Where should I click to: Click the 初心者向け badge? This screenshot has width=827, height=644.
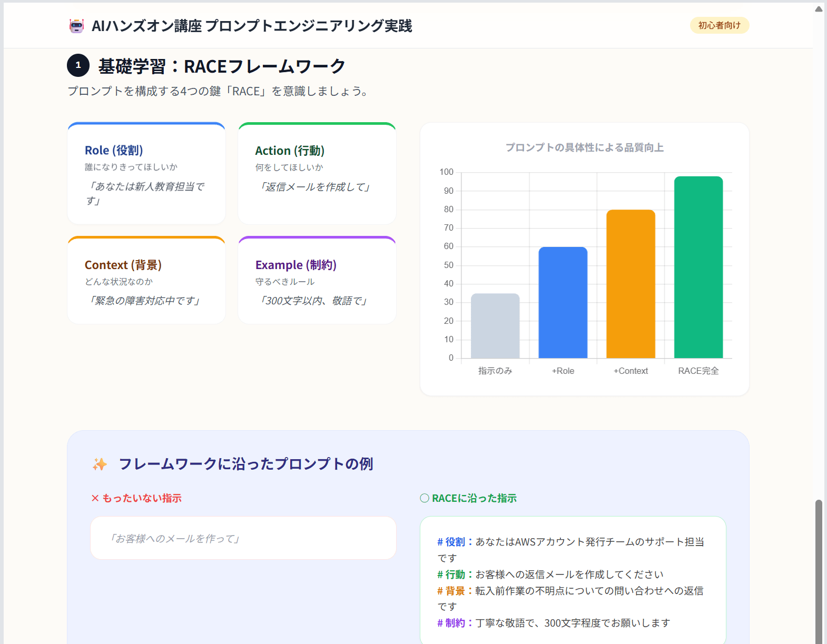pos(719,25)
